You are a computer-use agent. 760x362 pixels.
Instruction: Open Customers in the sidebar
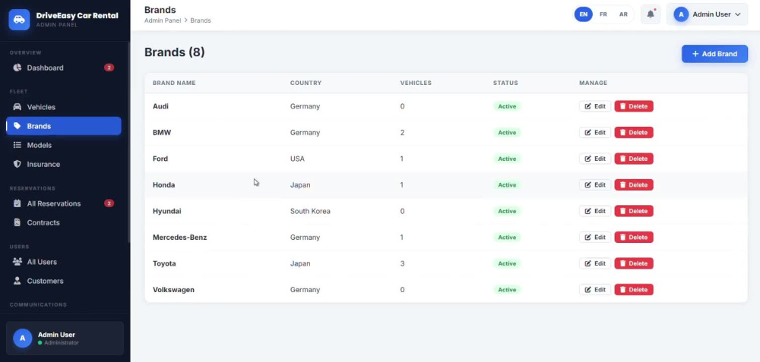coord(64,281)
